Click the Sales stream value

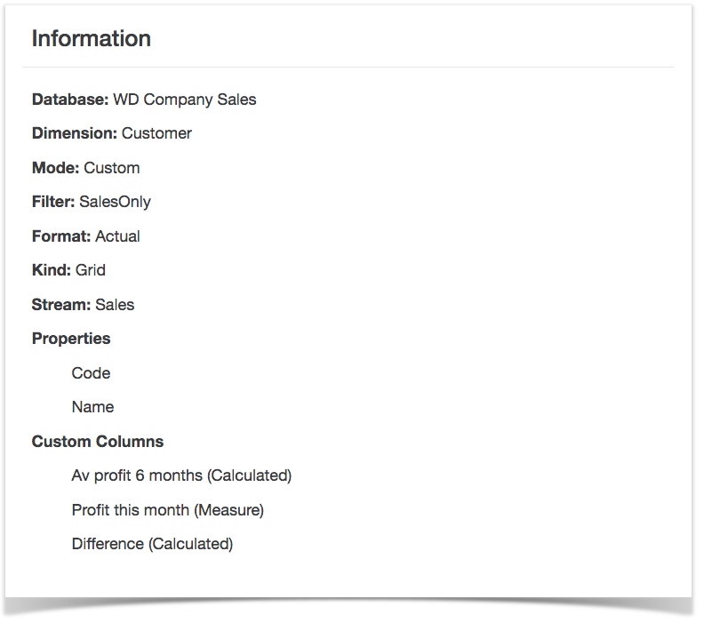coord(115,305)
